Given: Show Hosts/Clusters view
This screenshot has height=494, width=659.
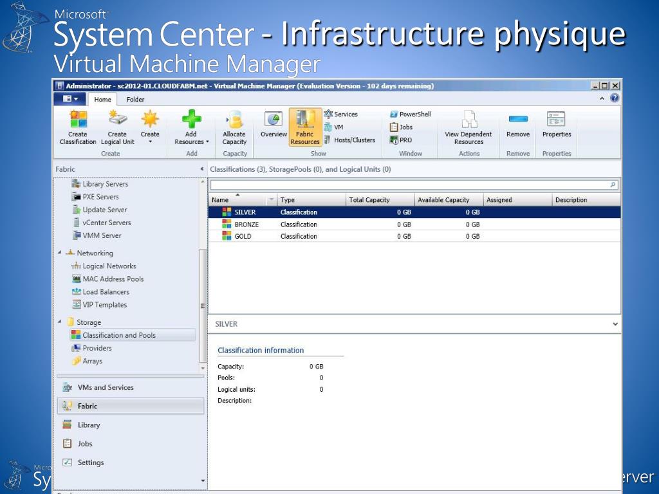Looking at the screenshot, I should pos(349,140).
